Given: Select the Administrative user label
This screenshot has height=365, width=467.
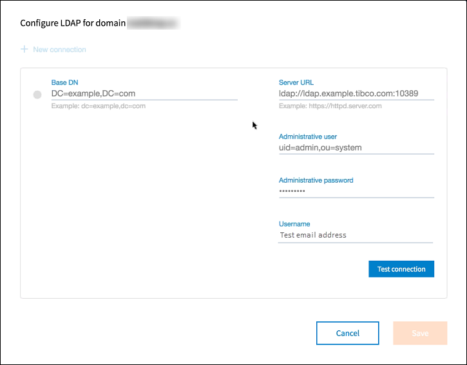Looking at the screenshot, I should (x=308, y=136).
